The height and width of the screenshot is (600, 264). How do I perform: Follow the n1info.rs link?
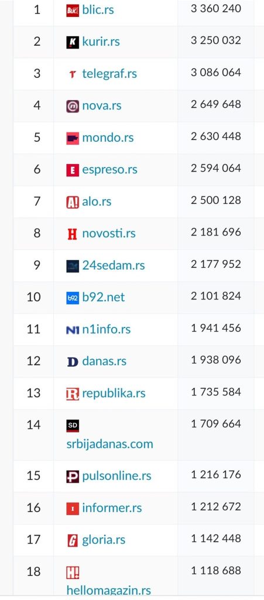coord(107,329)
